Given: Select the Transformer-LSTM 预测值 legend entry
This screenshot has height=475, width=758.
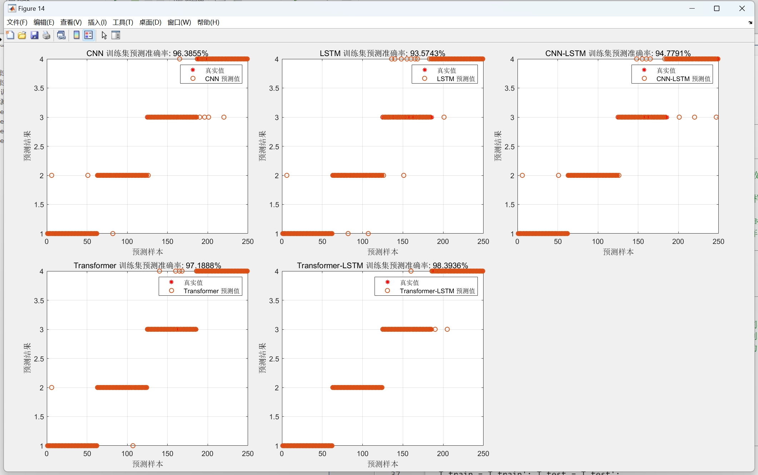Looking at the screenshot, I should pyautogui.click(x=437, y=291).
